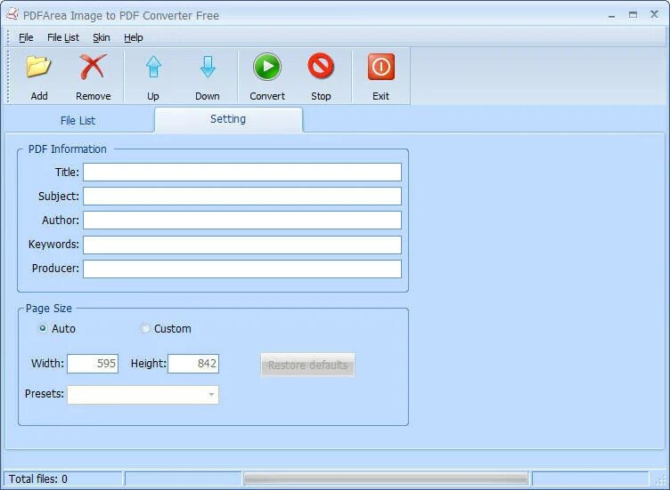Click the Title input field
The image size is (670, 490).
[x=242, y=172]
